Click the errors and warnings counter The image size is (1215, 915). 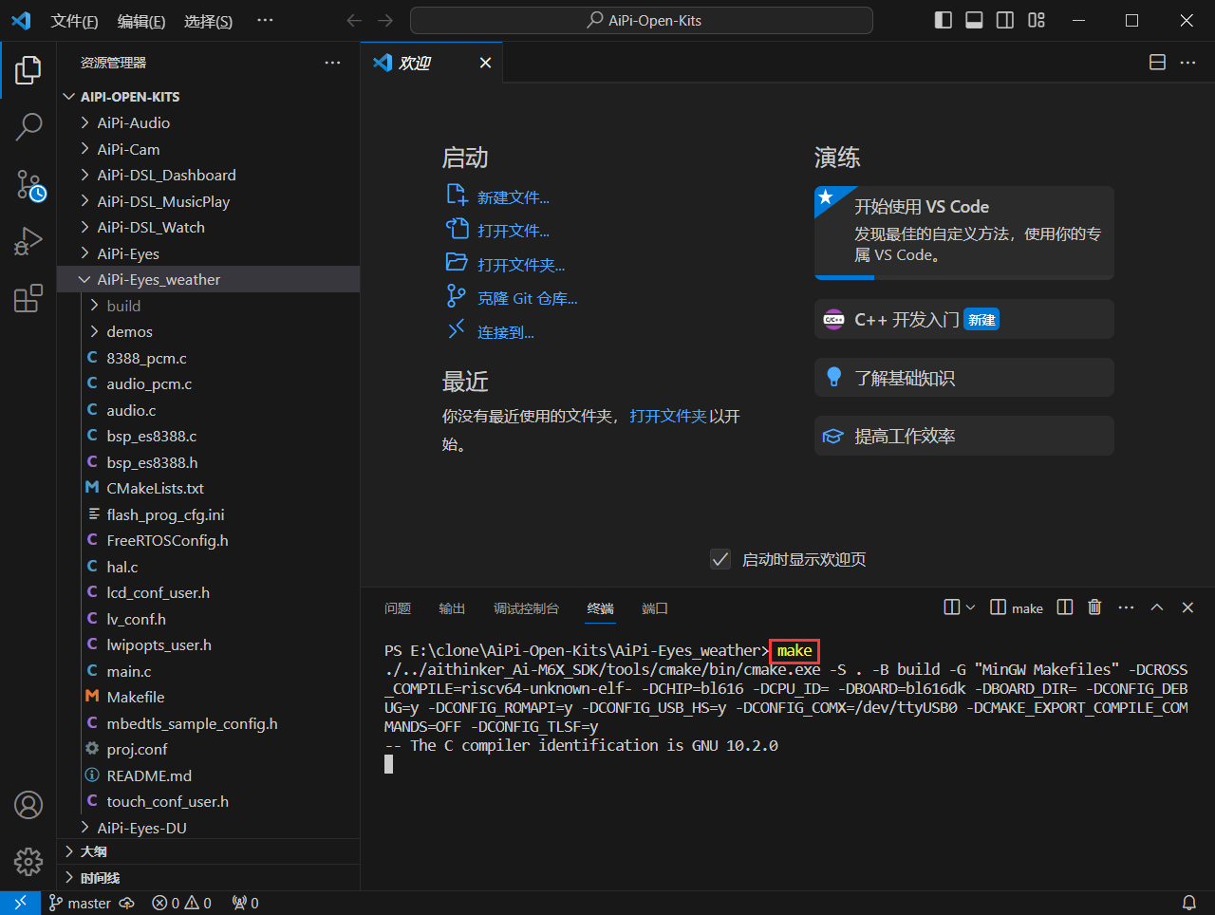(182, 903)
